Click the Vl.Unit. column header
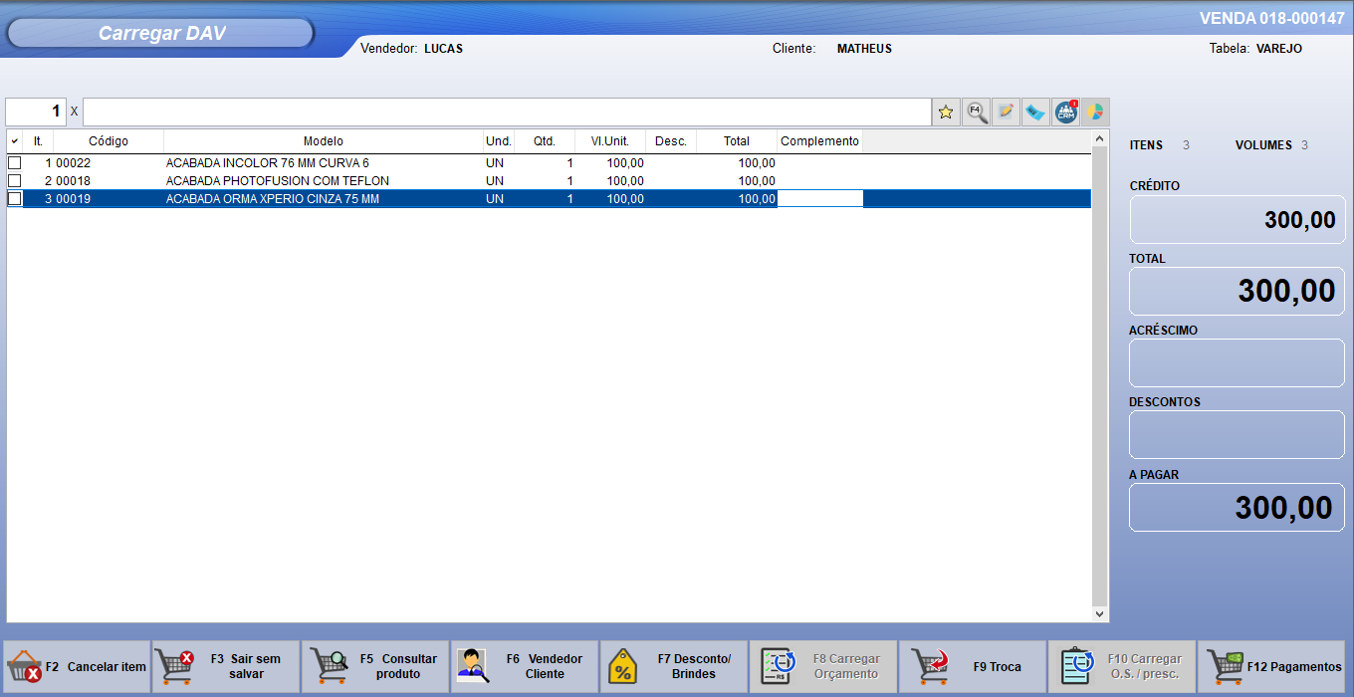Image resolution: width=1354 pixels, height=697 pixels. coord(610,141)
